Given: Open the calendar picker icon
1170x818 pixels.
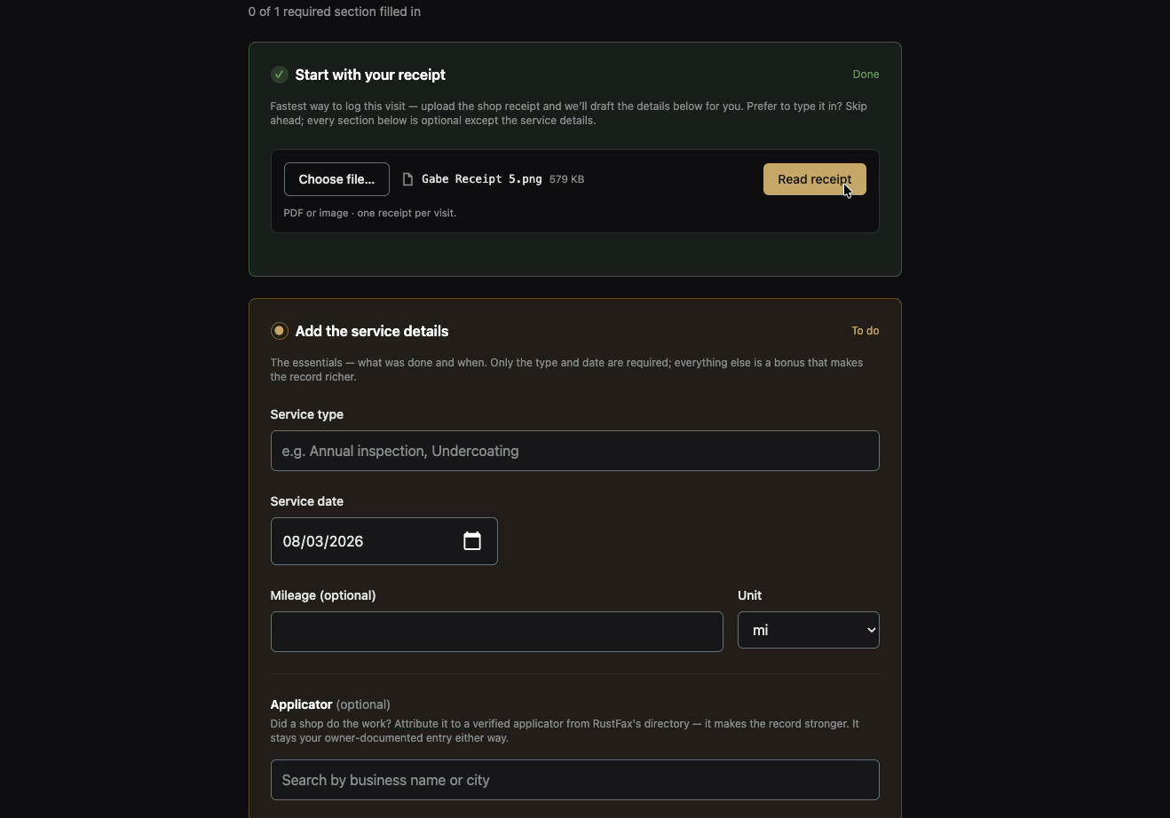Looking at the screenshot, I should click(472, 541).
